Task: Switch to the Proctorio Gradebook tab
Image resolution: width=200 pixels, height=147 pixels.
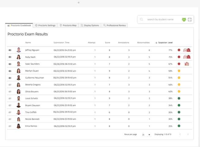Action: (19, 25)
